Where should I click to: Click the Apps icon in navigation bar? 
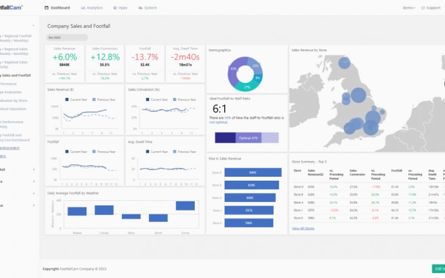pyautogui.click(x=115, y=8)
